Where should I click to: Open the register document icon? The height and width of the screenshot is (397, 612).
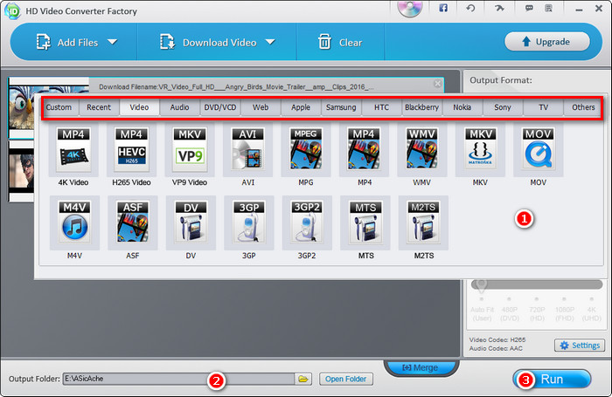click(549, 8)
